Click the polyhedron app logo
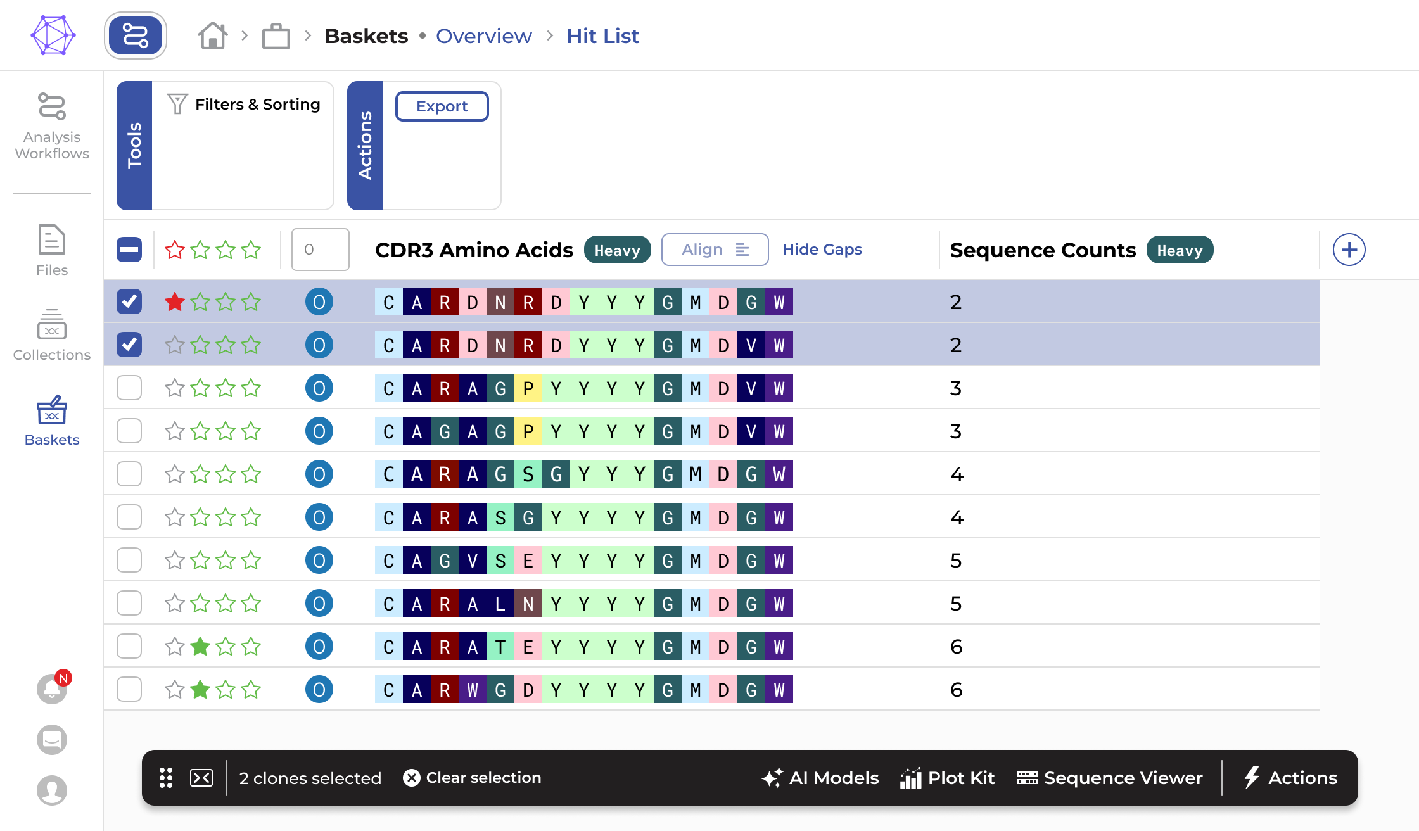This screenshot has width=1419, height=831. tap(53, 35)
